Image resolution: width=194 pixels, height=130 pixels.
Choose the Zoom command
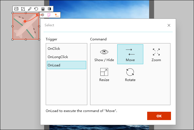pos(156,54)
